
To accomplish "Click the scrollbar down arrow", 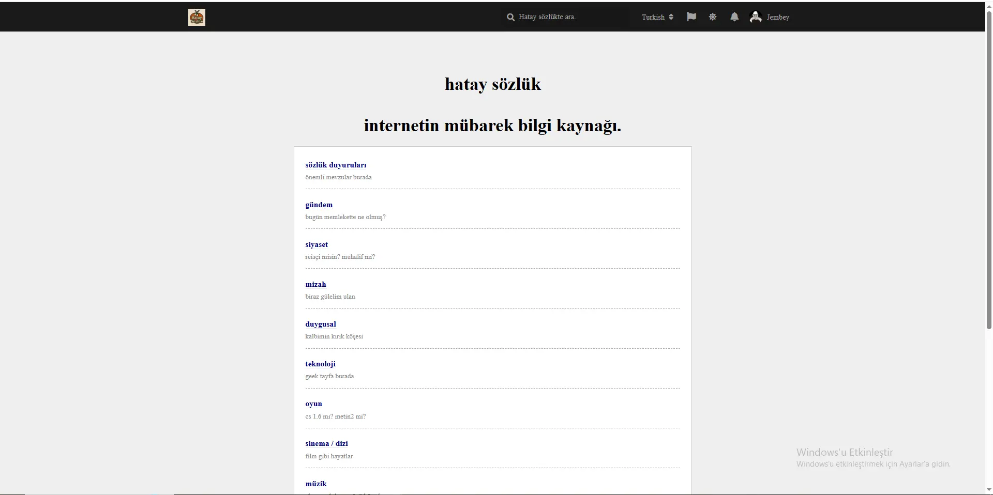I will 989,490.
